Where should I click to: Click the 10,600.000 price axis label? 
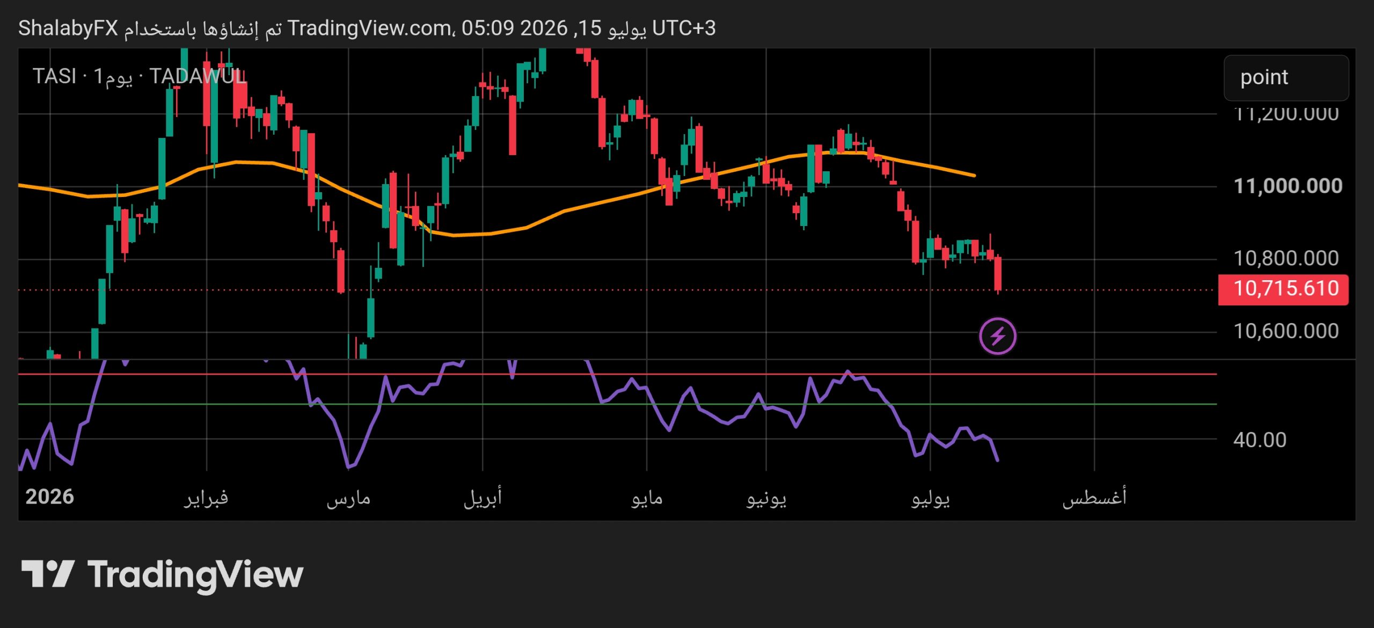(1286, 331)
